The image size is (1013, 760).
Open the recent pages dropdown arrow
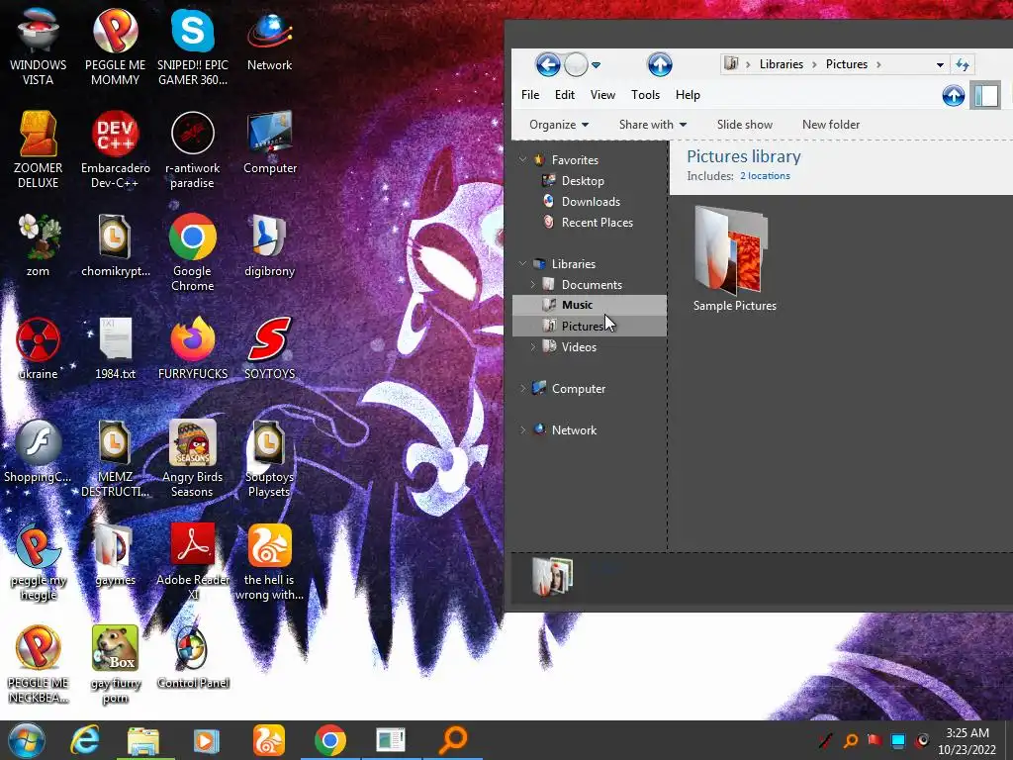pos(597,64)
